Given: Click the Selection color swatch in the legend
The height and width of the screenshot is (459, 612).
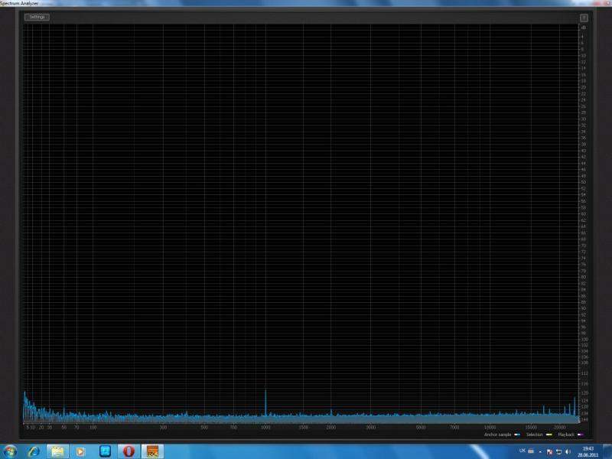Looking at the screenshot, I should (x=549, y=435).
